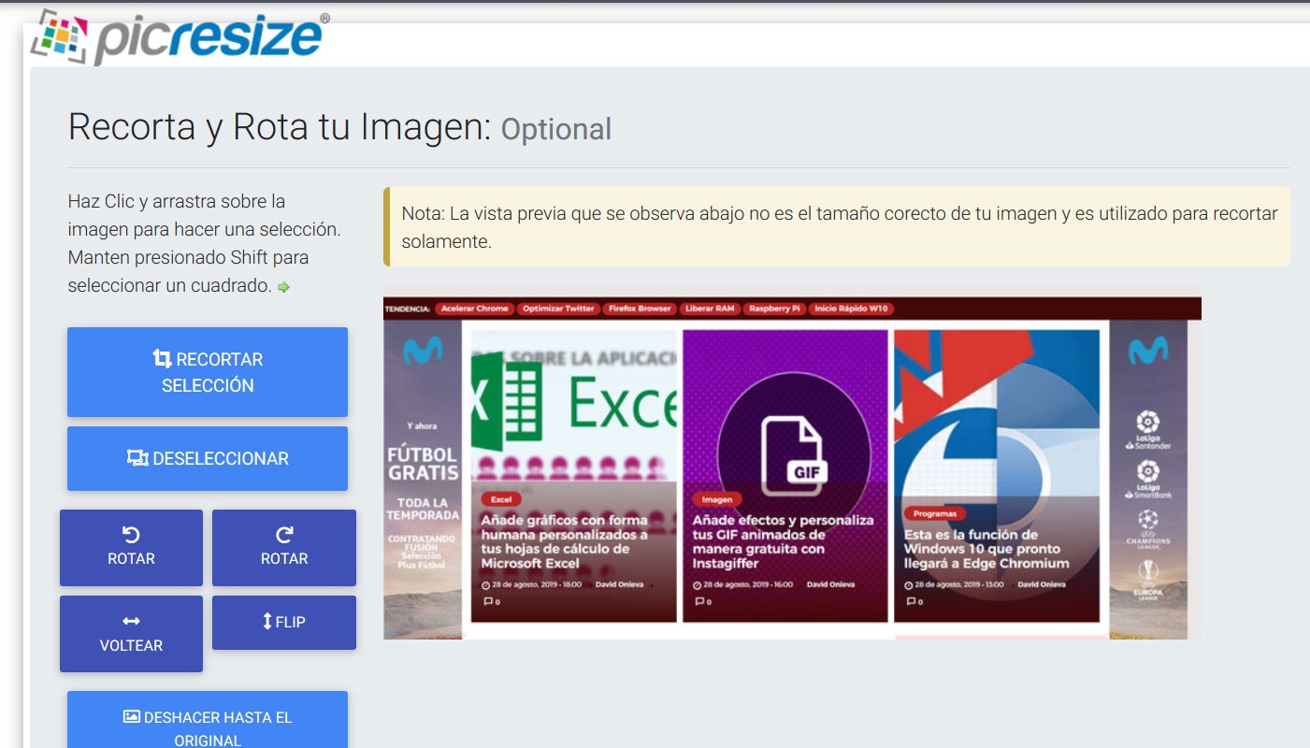Flip image horizontally with Voltear button

click(x=131, y=634)
